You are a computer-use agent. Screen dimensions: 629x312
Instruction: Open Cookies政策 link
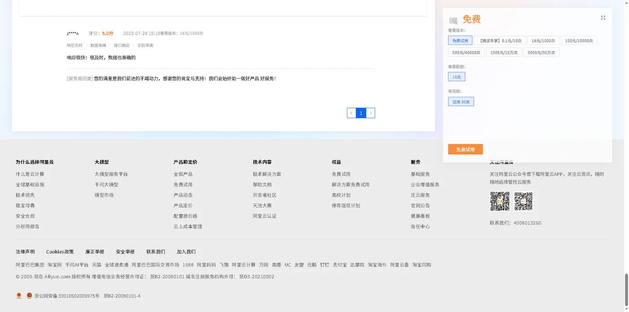[x=60, y=252]
